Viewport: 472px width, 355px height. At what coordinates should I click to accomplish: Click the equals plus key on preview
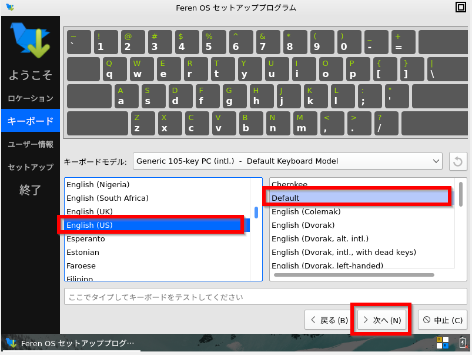coord(403,42)
